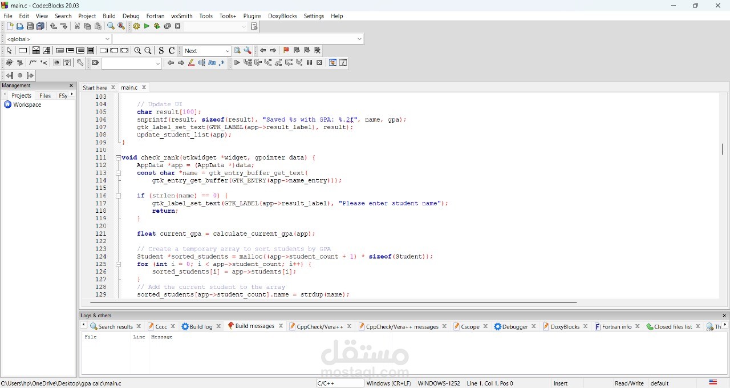Build the project with the gear icon
The width and height of the screenshot is (730, 388).
tap(136, 26)
